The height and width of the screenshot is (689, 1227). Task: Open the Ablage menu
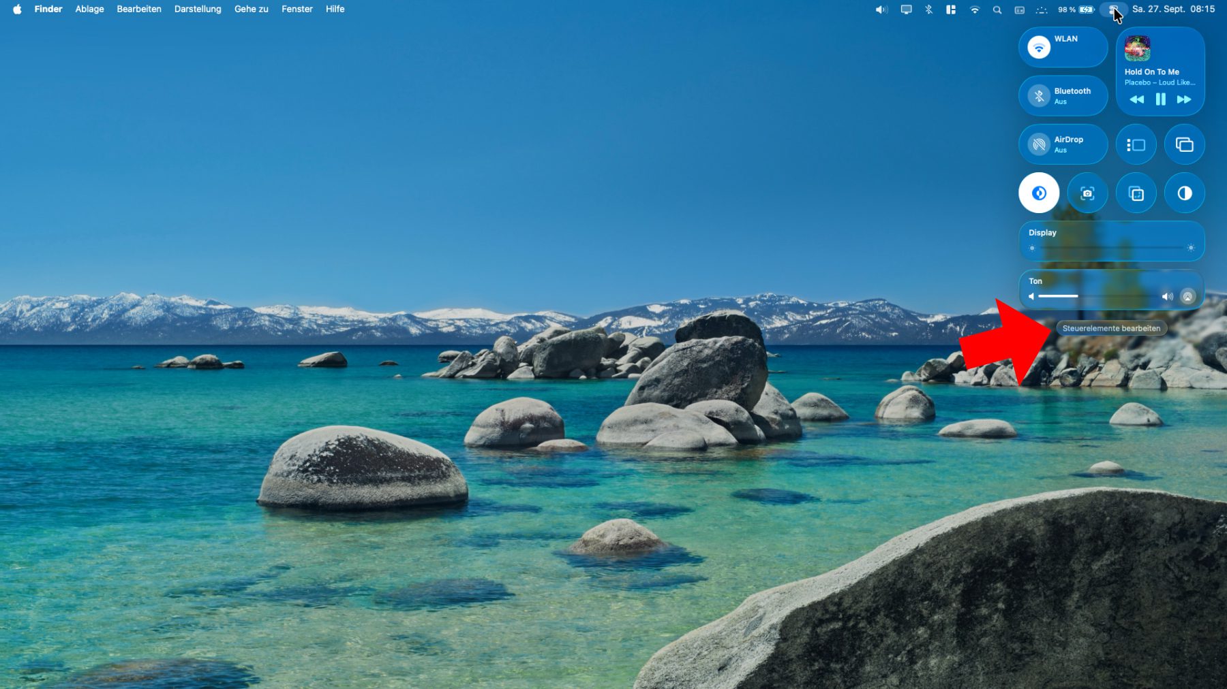tap(89, 9)
